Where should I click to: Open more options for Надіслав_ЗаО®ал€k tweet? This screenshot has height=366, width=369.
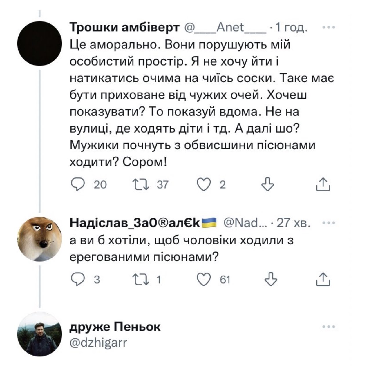click(x=329, y=223)
